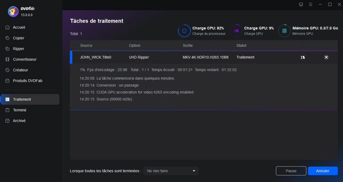The height and width of the screenshot is (182, 343).
Task: Click the DVDFab monkey logo
Action: [13, 11]
